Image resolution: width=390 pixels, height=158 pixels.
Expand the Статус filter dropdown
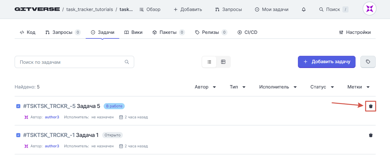point(322,87)
